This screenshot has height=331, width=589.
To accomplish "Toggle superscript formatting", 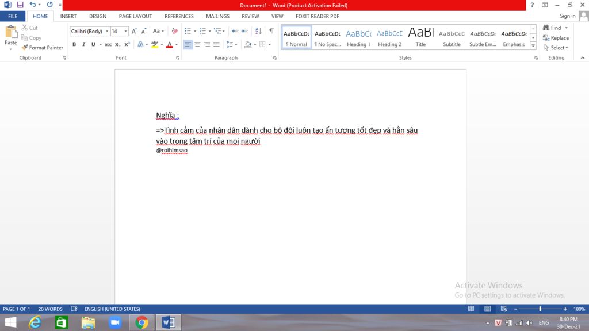I will coord(127,44).
